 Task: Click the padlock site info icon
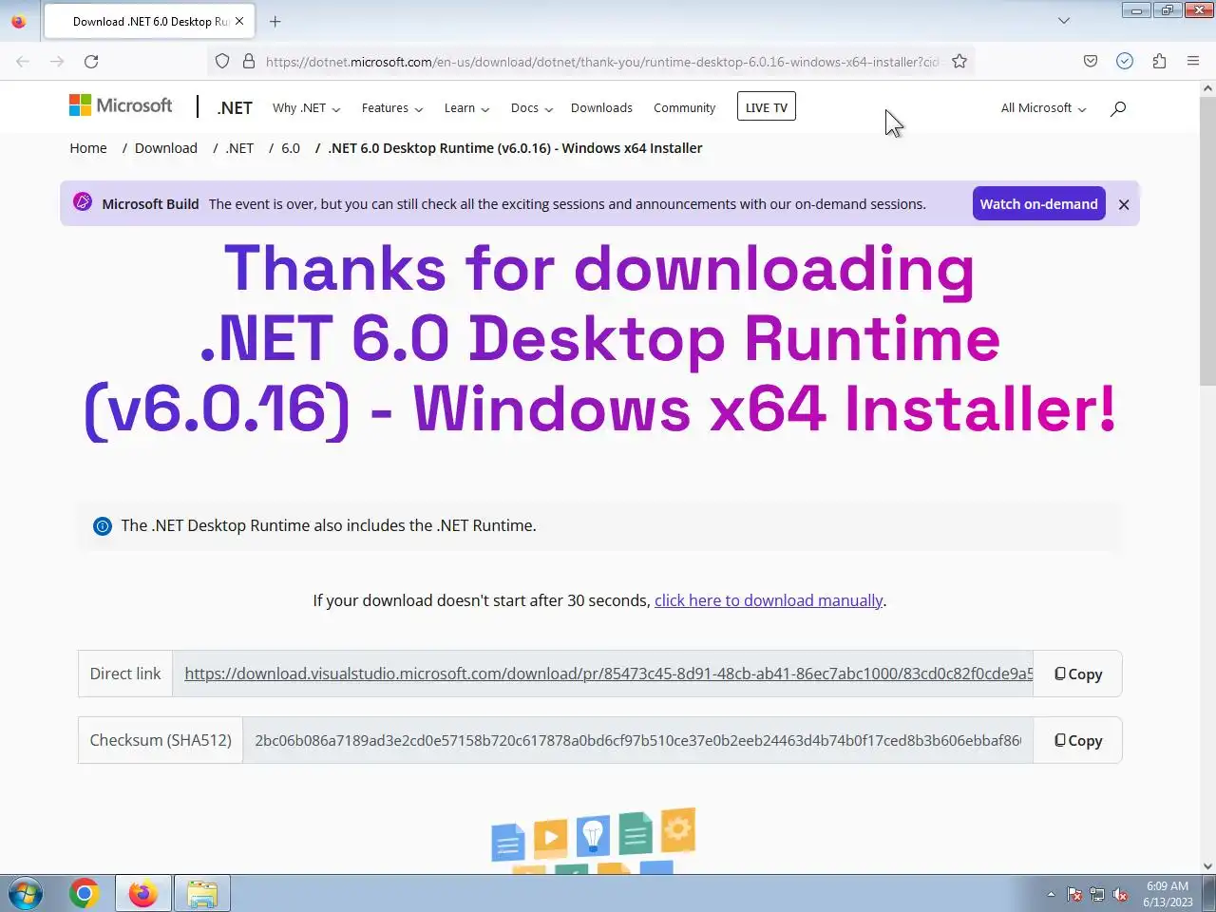click(x=249, y=62)
